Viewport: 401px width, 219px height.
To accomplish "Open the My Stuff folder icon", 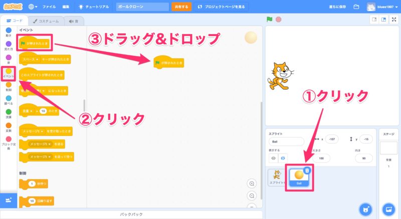I will [x=356, y=7].
